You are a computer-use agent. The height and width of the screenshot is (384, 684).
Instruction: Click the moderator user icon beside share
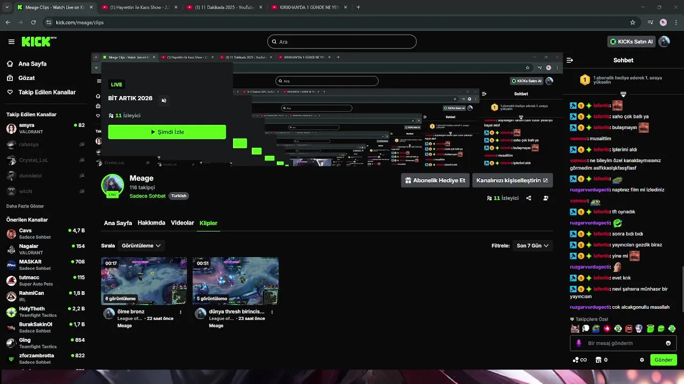(x=546, y=198)
